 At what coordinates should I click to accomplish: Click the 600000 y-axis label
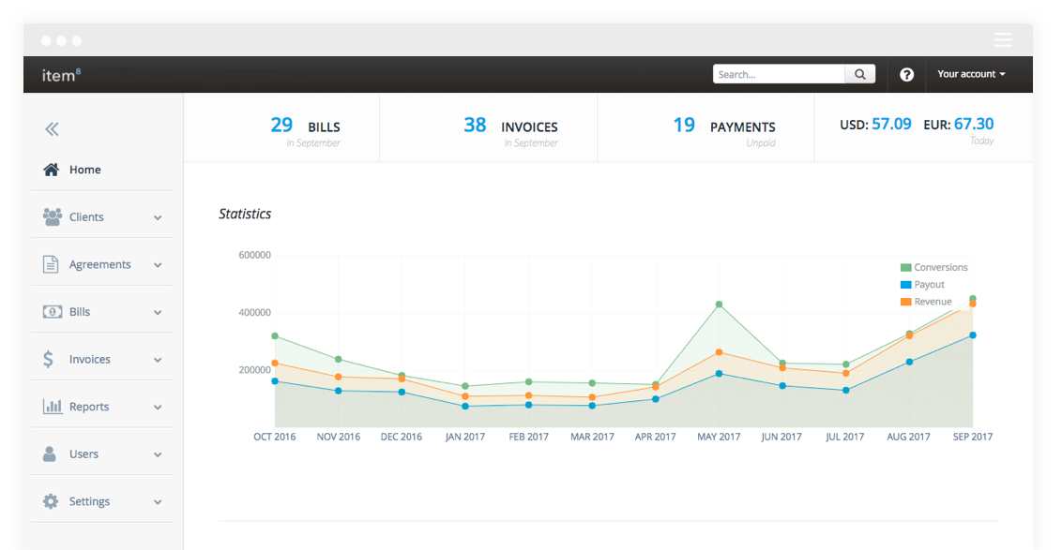[254, 255]
